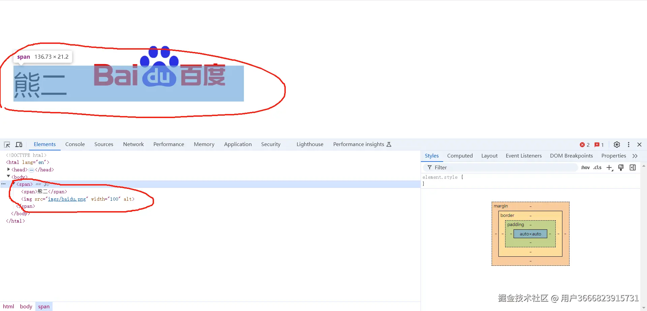Click the element.style rule block

click(x=530, y=180)
